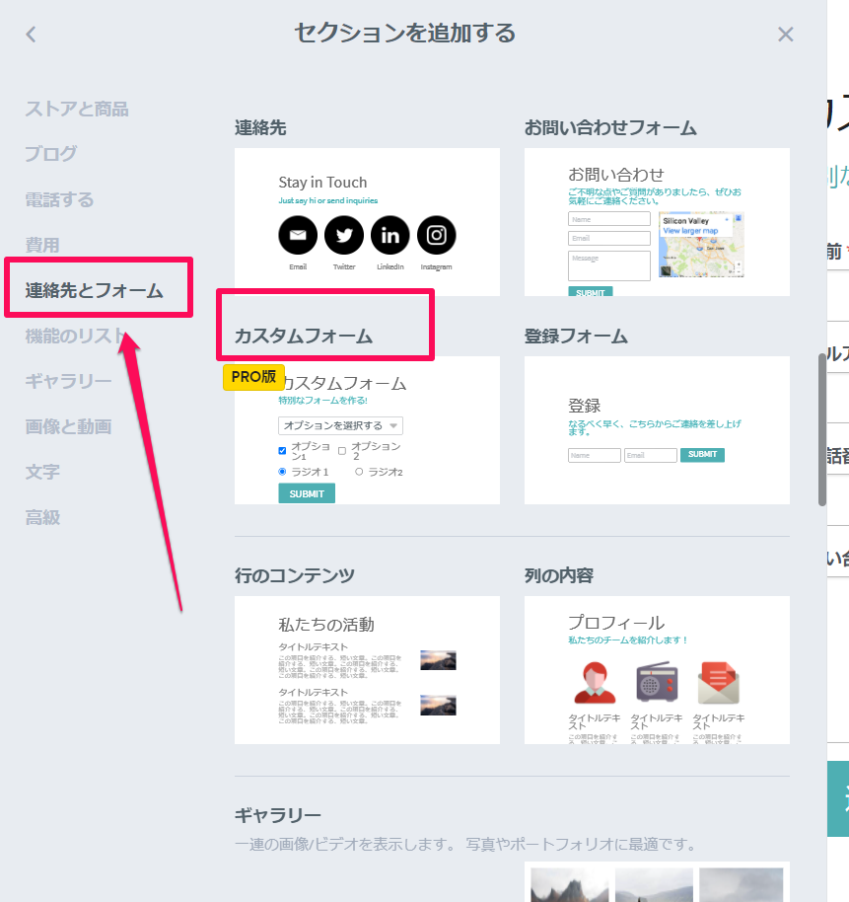Click the 列の内容 heading
Viewport: 849px width, 902px height.
coord(558,575)
